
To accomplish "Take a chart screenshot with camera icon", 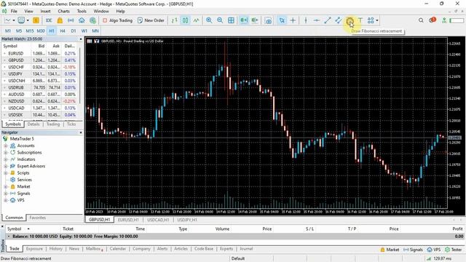I will (x=269, y=20).
